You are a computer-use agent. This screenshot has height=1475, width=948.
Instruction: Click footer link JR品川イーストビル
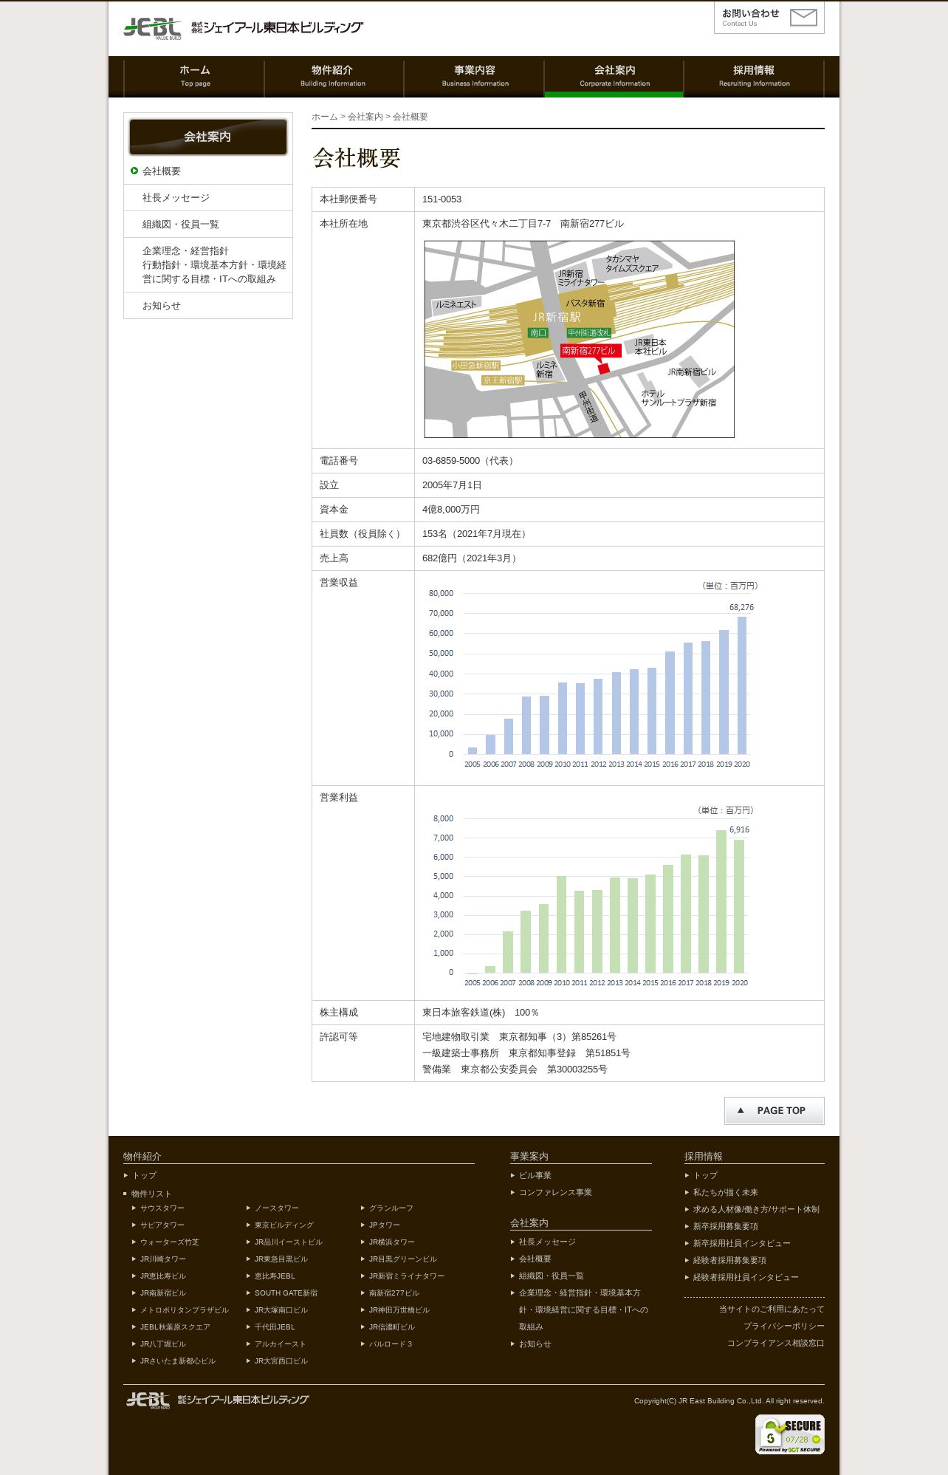(289, 1242)
